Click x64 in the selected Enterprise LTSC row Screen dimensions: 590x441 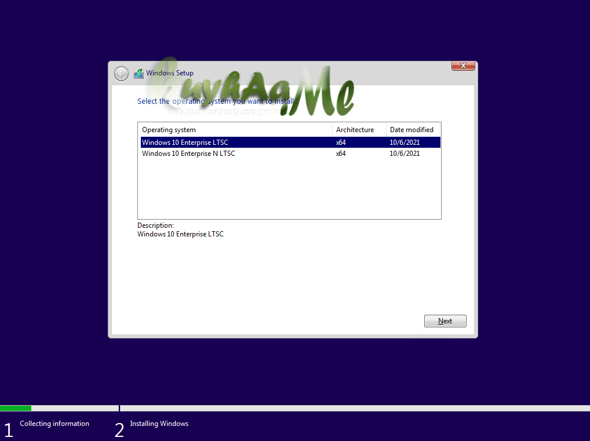tap(341, 142)
